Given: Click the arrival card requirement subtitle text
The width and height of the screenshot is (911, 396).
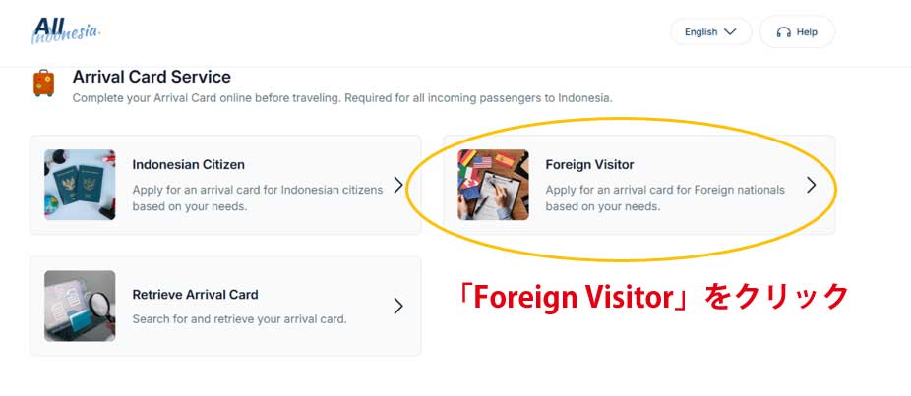Looking at the screenshot, I should coord(342,98).
